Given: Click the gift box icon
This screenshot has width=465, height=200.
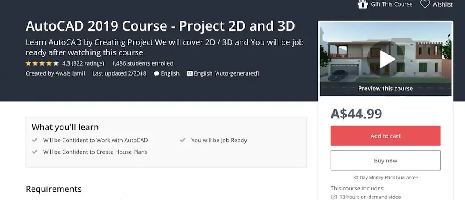Looking at the screenshot, I should [x=363, y=4].
